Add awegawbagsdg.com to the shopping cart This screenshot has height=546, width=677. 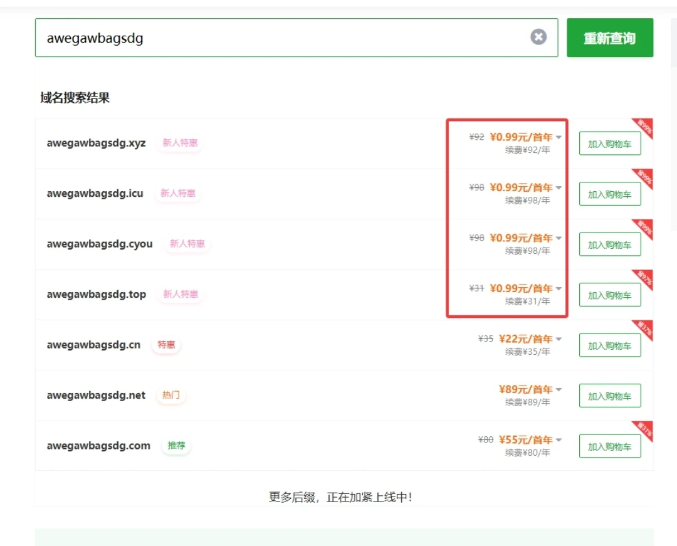coord(609,446)
